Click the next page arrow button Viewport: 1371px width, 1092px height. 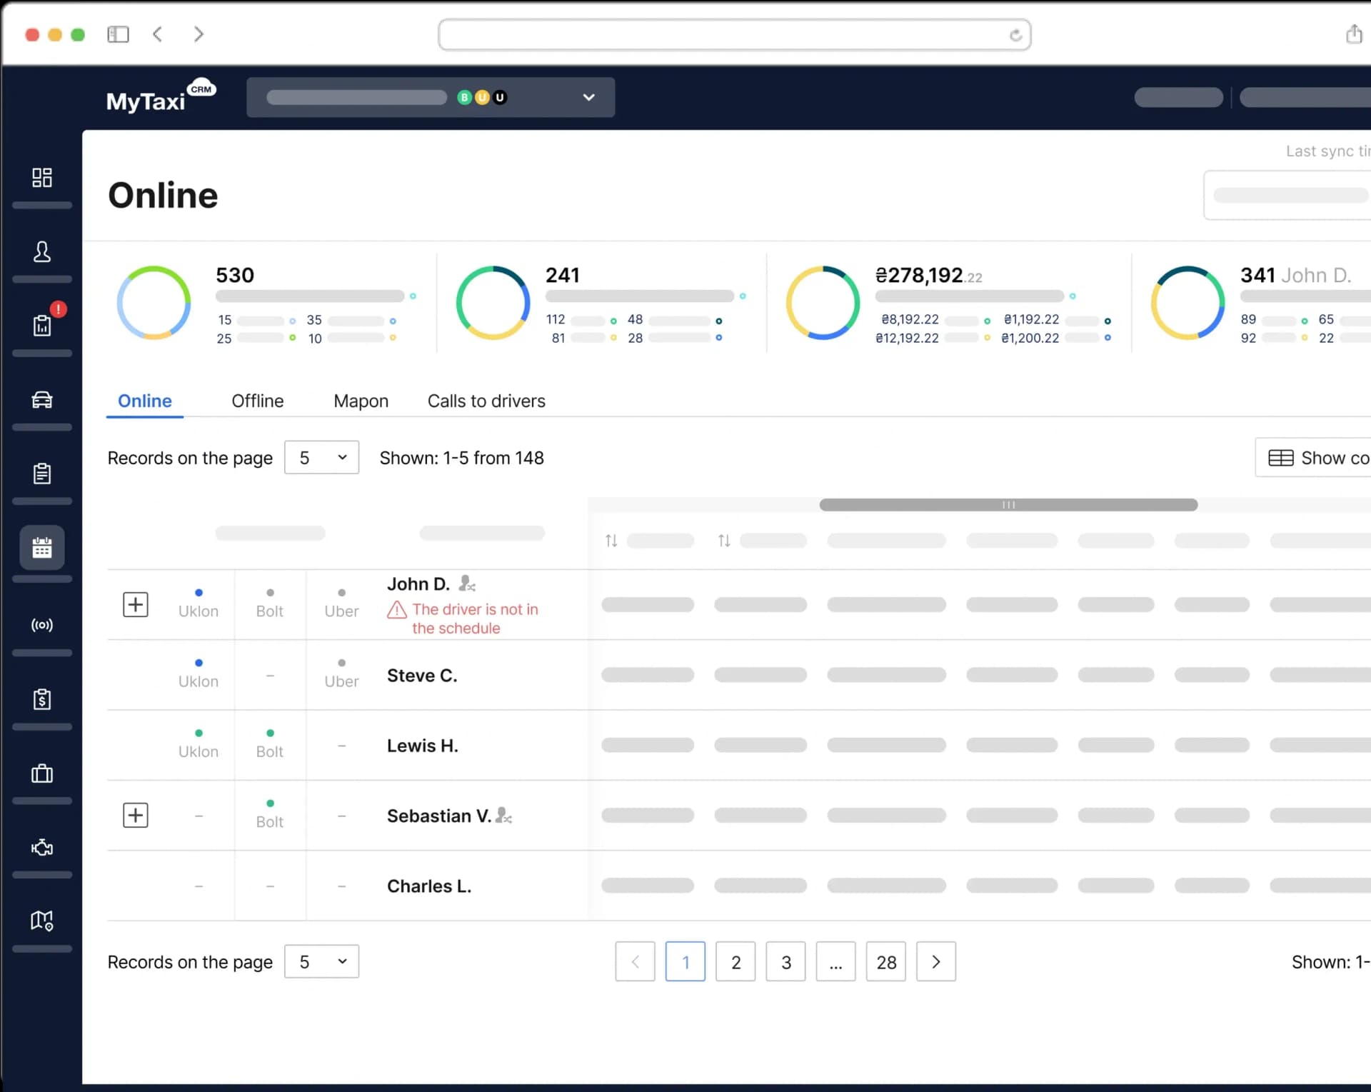coord(935,962)
